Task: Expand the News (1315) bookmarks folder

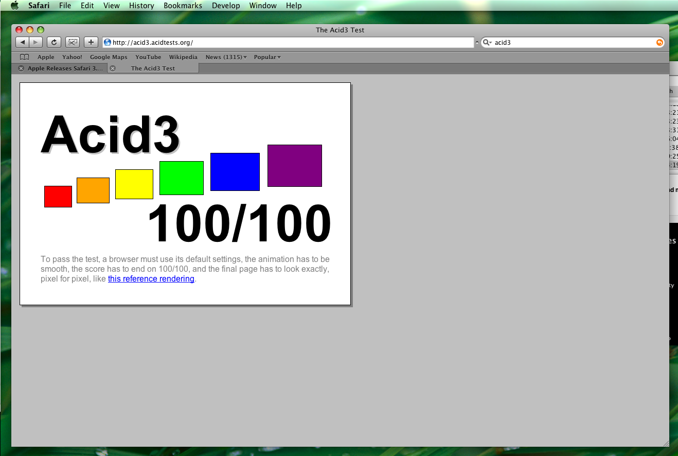Action: point(226,57)
